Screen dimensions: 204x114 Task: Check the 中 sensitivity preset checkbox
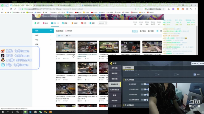tap(156, 74)
